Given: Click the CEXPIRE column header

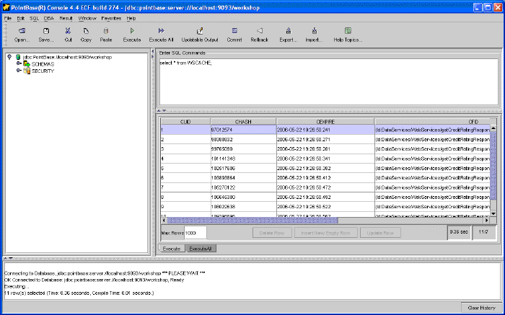Looking at the screenshot, I should click(x=325, y=122).
